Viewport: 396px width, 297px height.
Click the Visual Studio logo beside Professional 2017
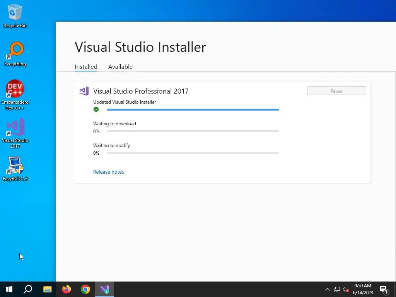(84, 91)
